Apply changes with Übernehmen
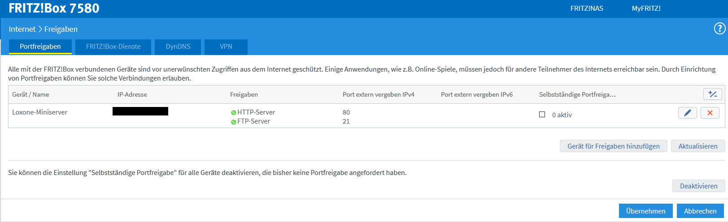This screenshot has width=728, height=222. coord(645,211)
